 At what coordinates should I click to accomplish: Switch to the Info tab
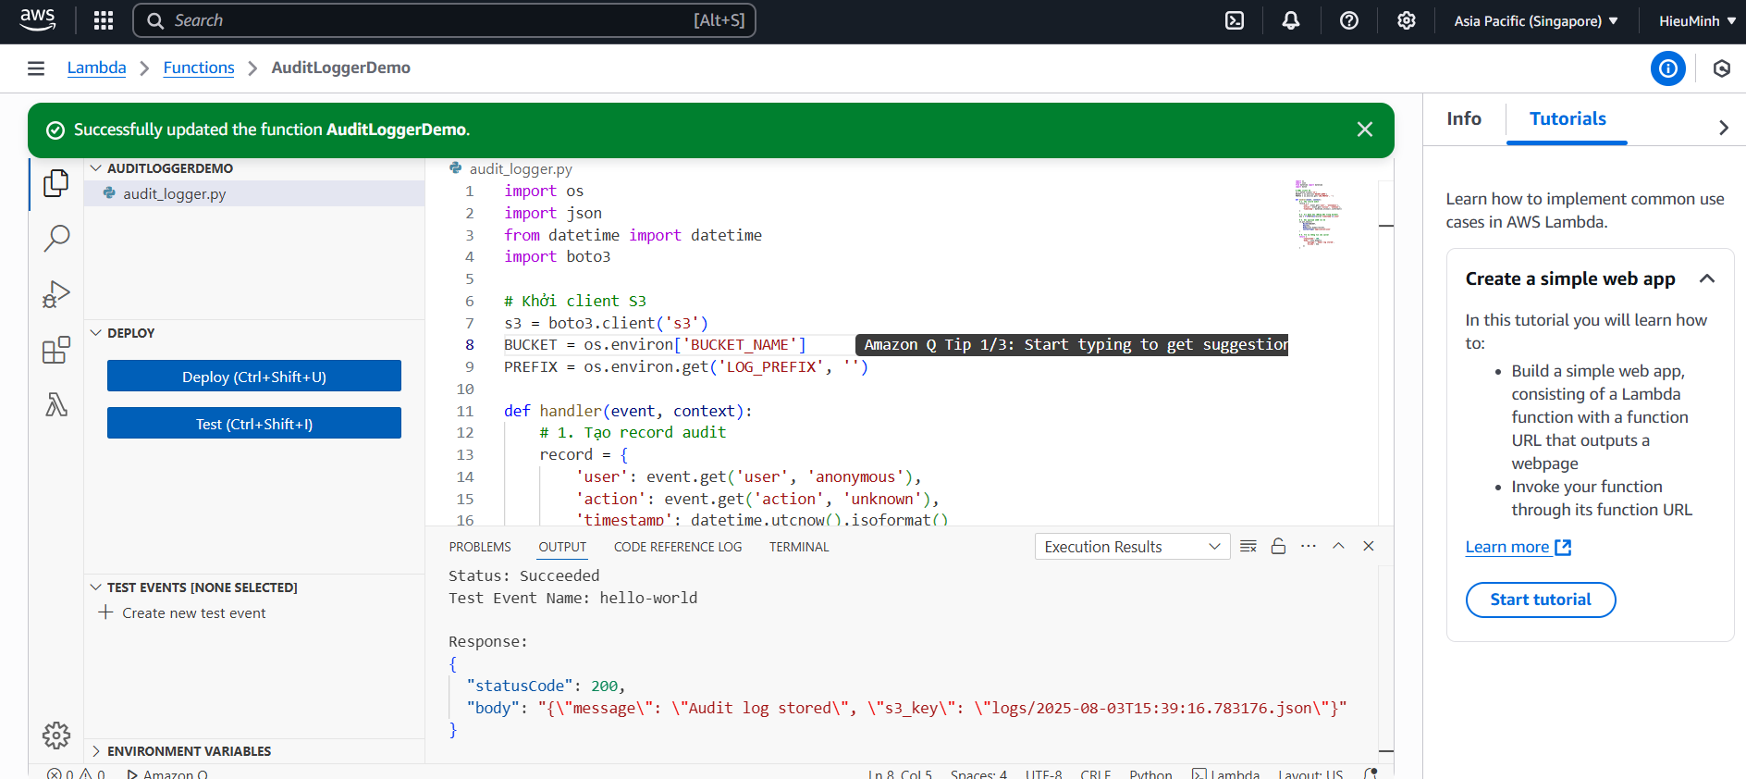1464,118
